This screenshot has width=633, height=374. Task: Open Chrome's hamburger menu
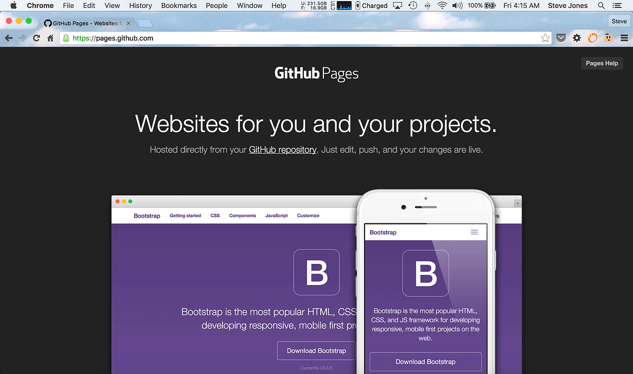(624, 38)
